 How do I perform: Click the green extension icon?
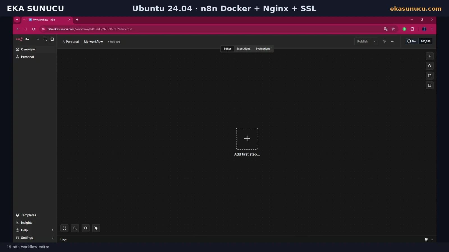[404, 29]
